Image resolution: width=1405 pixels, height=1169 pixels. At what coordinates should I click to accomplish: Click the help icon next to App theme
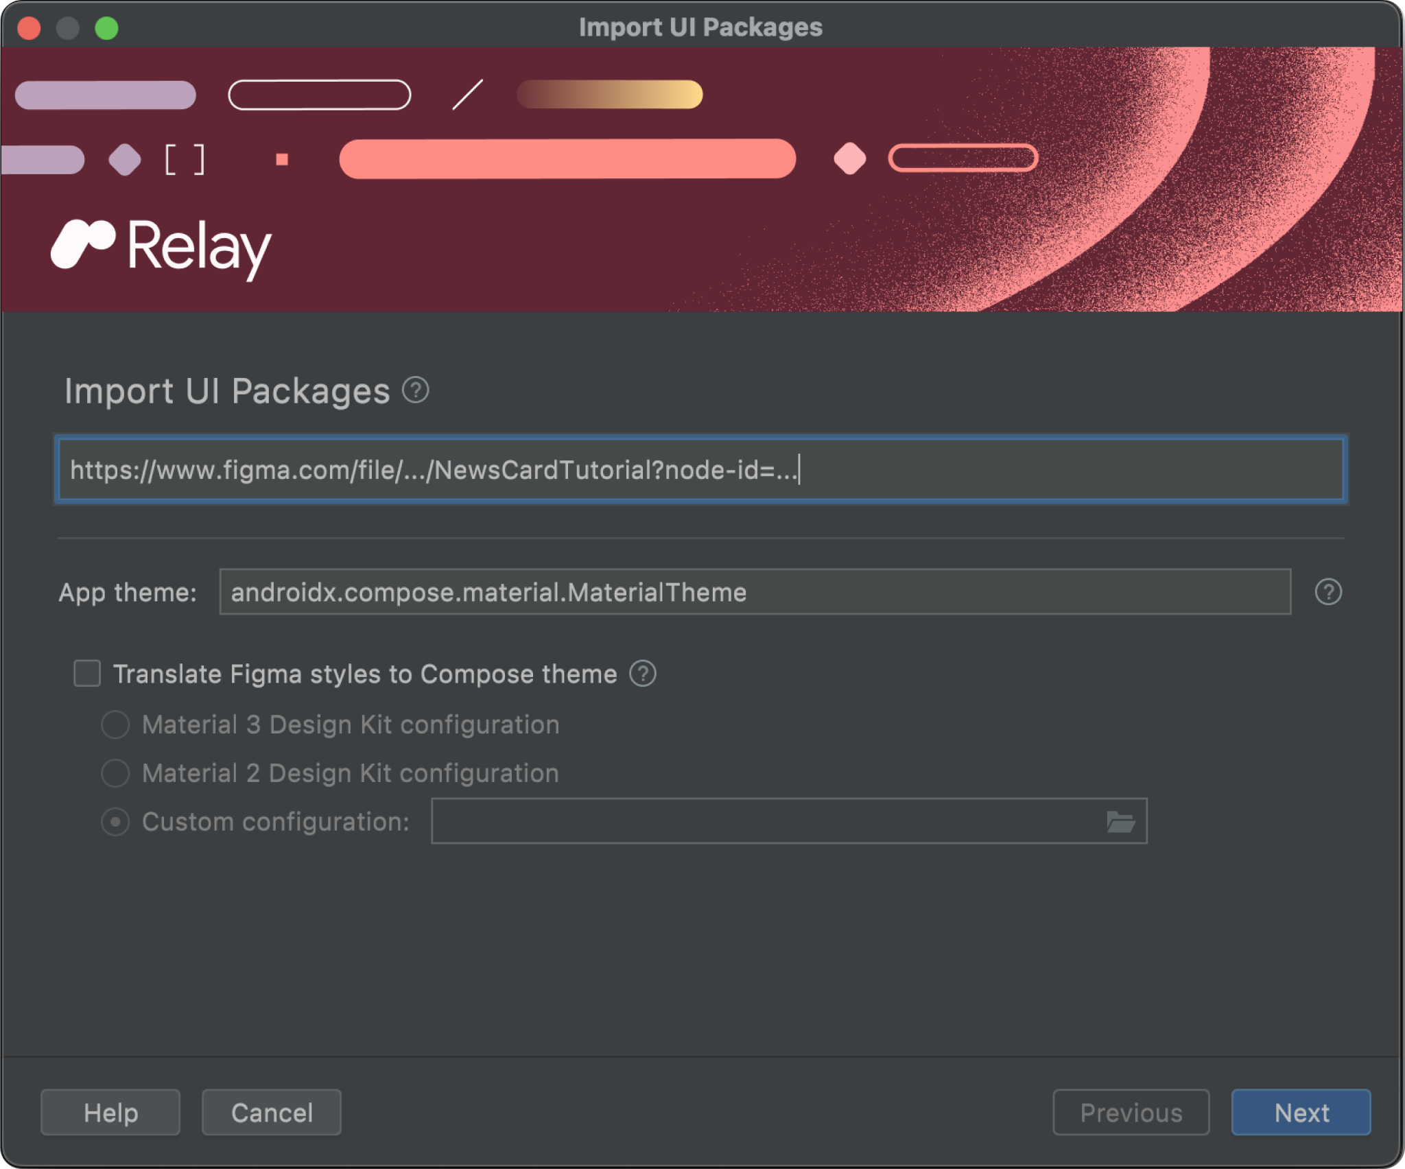click(x=1329, y=591)
